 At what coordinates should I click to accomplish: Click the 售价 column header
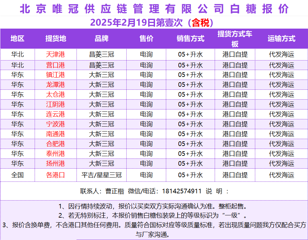point(146,38)
